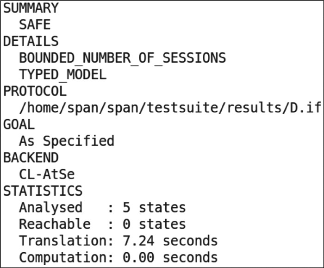Select the 7.24 seconds translation time
Viewport: 324px width, 268px height.
coord(169,241)
